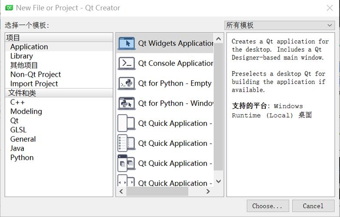Screen dimensions: 340x217
Task: Click the horizontal scrollbar thumb of template list
Action: [158, 191]
